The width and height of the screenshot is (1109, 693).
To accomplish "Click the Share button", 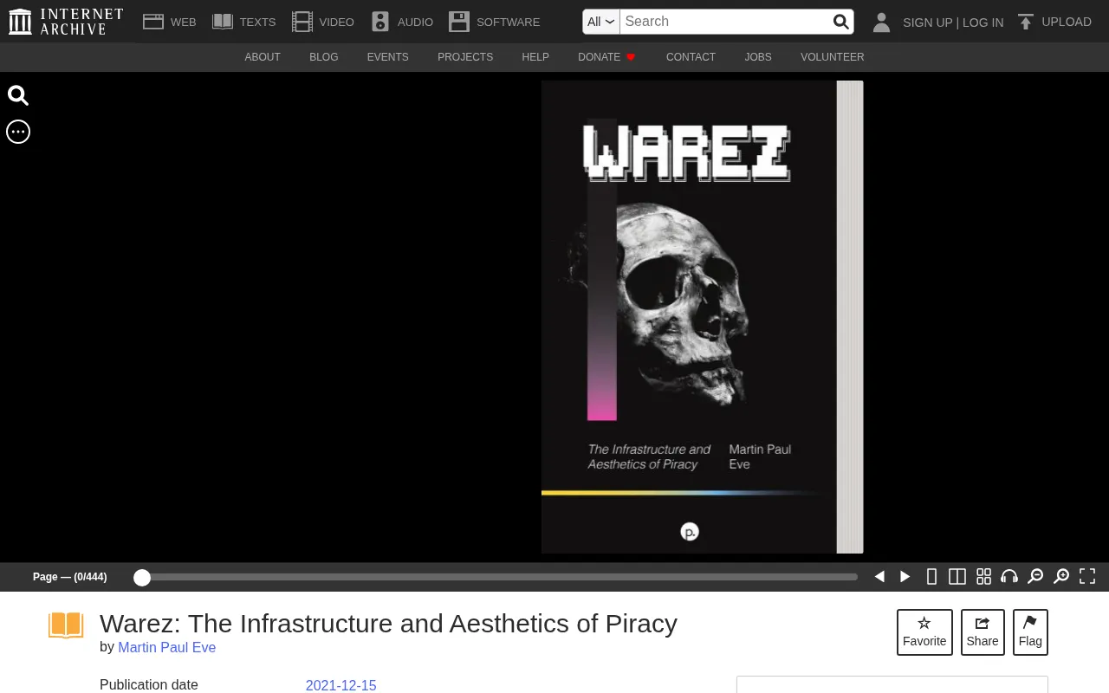I will point(983,632).
